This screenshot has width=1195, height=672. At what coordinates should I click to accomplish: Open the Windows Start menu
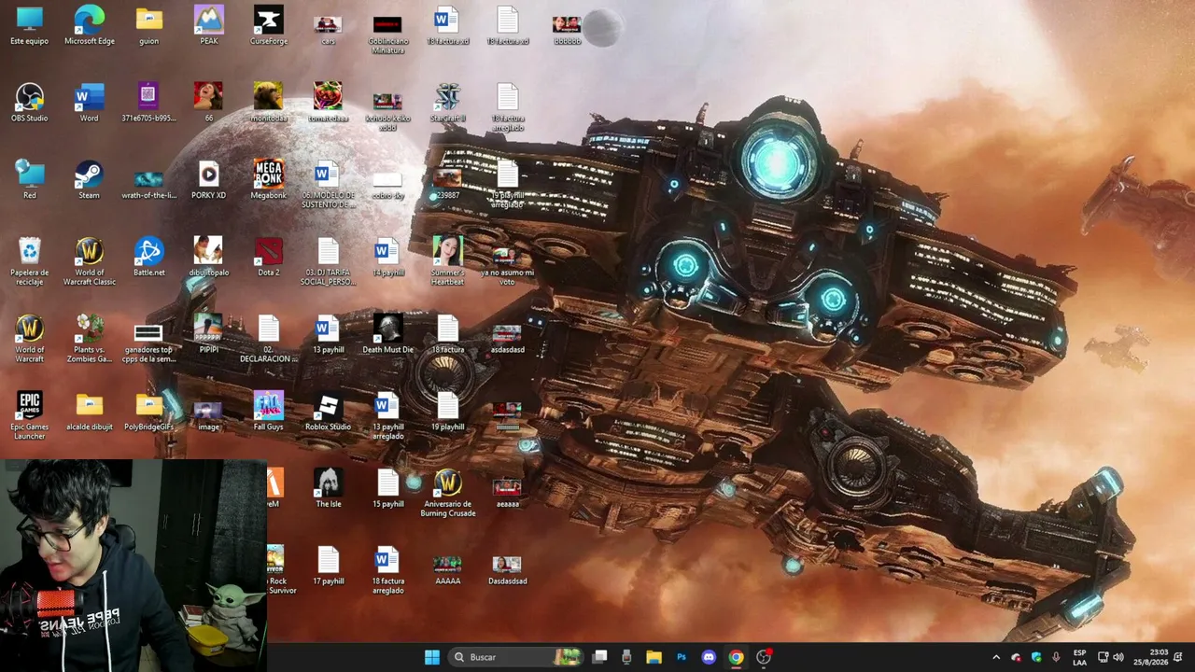tap(431, 657)
